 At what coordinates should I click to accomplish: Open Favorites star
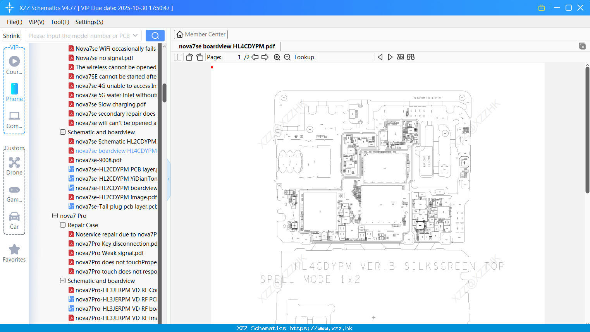point(14,253)
